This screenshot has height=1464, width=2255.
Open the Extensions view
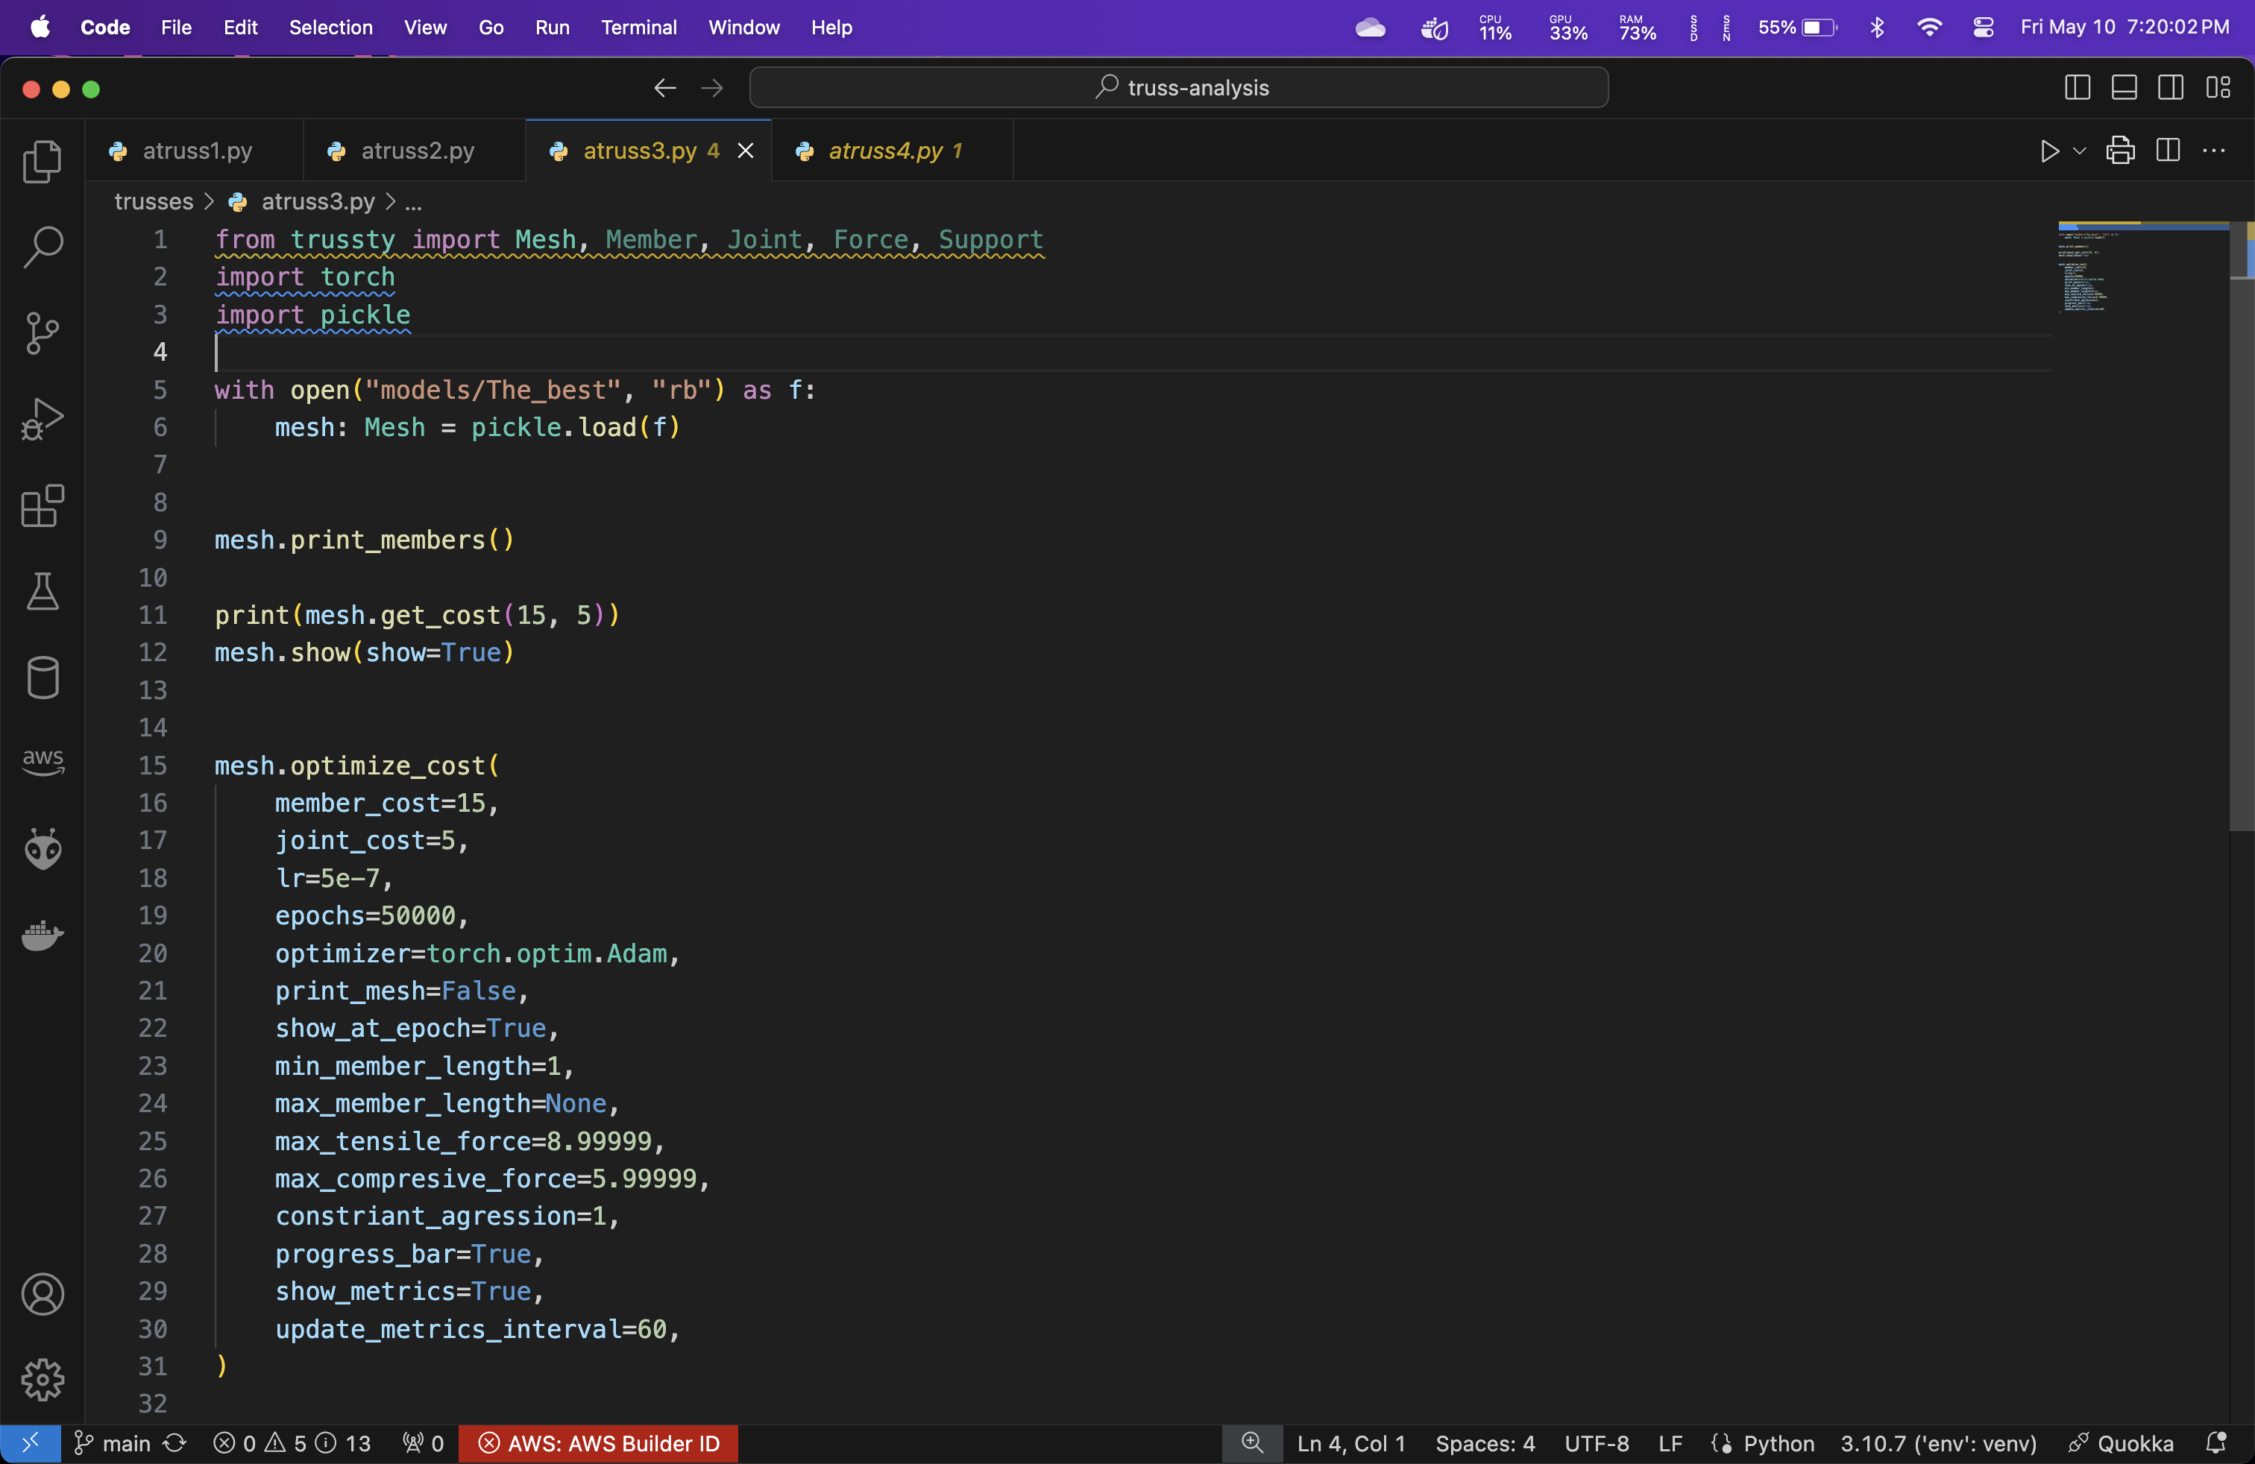click(43, 505)
